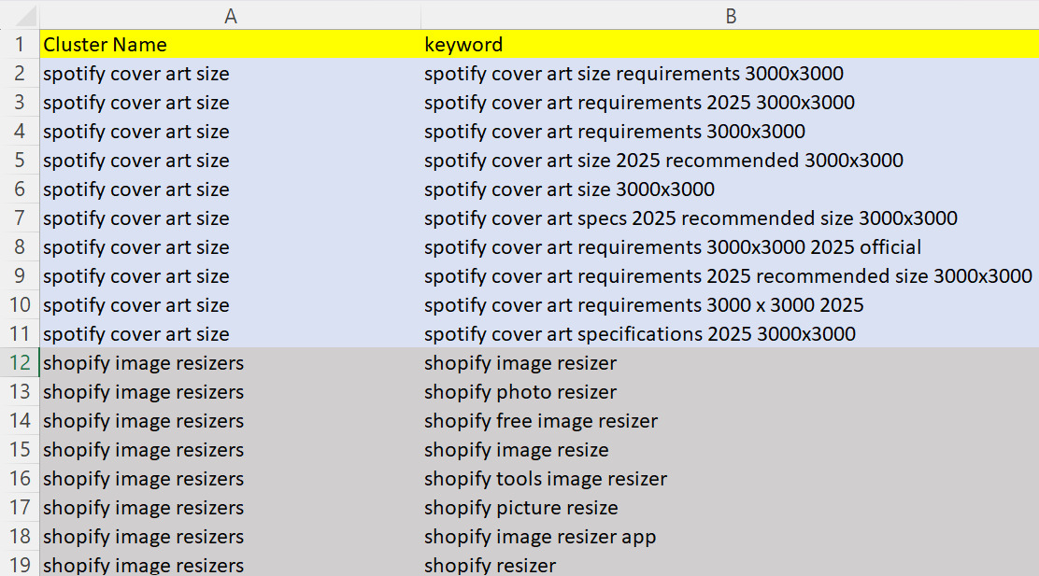The image size is (1039, 576).
Task: Select column B header
Action: (731, 15)
